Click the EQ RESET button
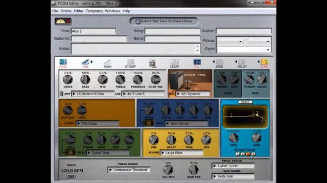The image size is (327, 183). 245,102
